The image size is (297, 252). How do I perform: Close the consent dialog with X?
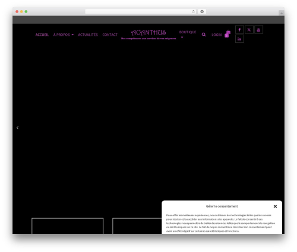(x=275, y=206)
